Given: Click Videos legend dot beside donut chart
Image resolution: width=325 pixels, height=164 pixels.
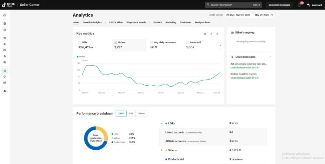Looking at the screenshot, I should click(x=112, y=138).
